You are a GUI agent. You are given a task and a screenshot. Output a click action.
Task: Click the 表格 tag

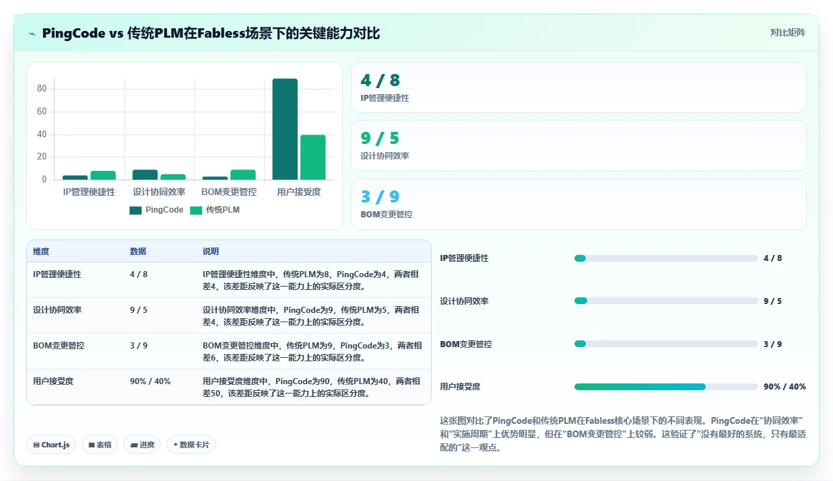coord(100,445)
